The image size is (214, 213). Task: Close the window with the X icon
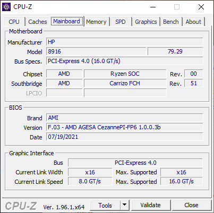click(x=201, y=7)
